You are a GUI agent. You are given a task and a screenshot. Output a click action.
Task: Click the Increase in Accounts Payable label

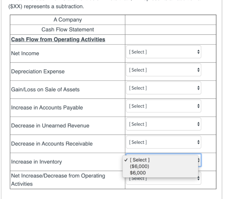pos(47,107)
